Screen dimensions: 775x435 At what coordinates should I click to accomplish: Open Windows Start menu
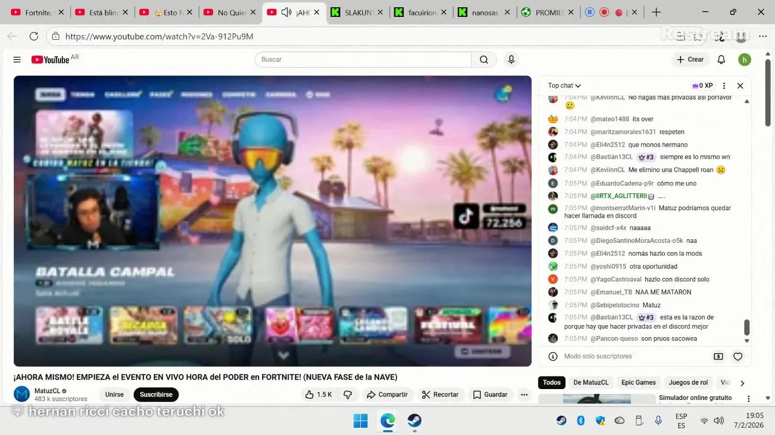tap(360, 420)
